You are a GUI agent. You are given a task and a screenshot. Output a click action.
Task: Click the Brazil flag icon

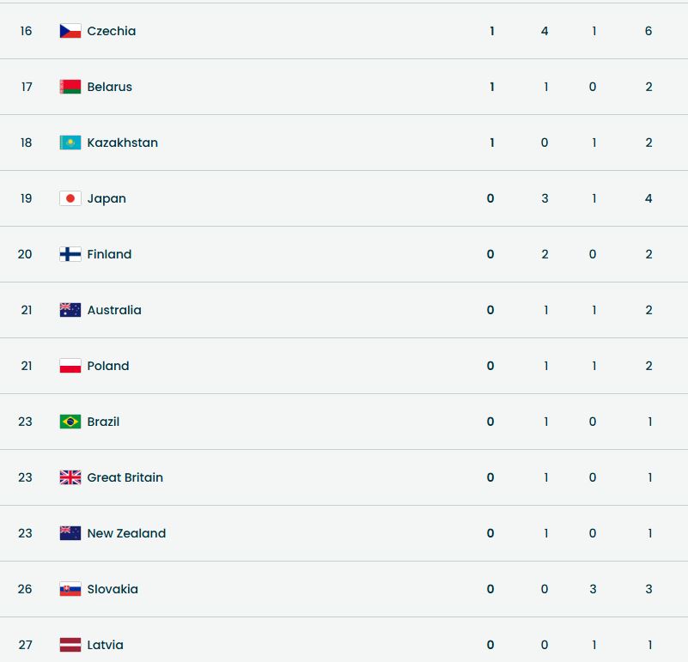tap(70, 422)
